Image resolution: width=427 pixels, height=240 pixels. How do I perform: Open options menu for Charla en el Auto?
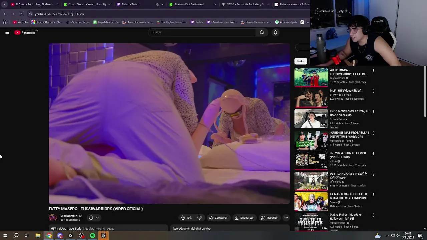click(373, 112)
